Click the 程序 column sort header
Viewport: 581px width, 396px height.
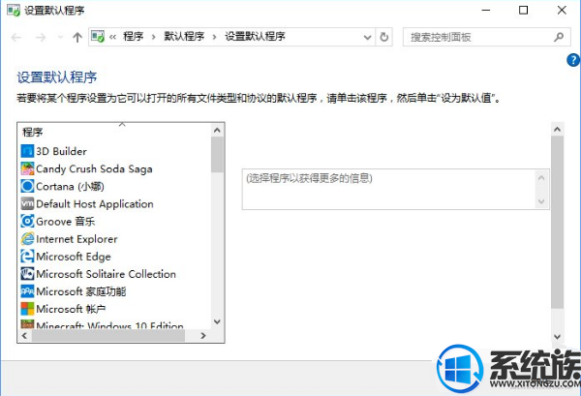pyautogui.click(x=114, y=132)
